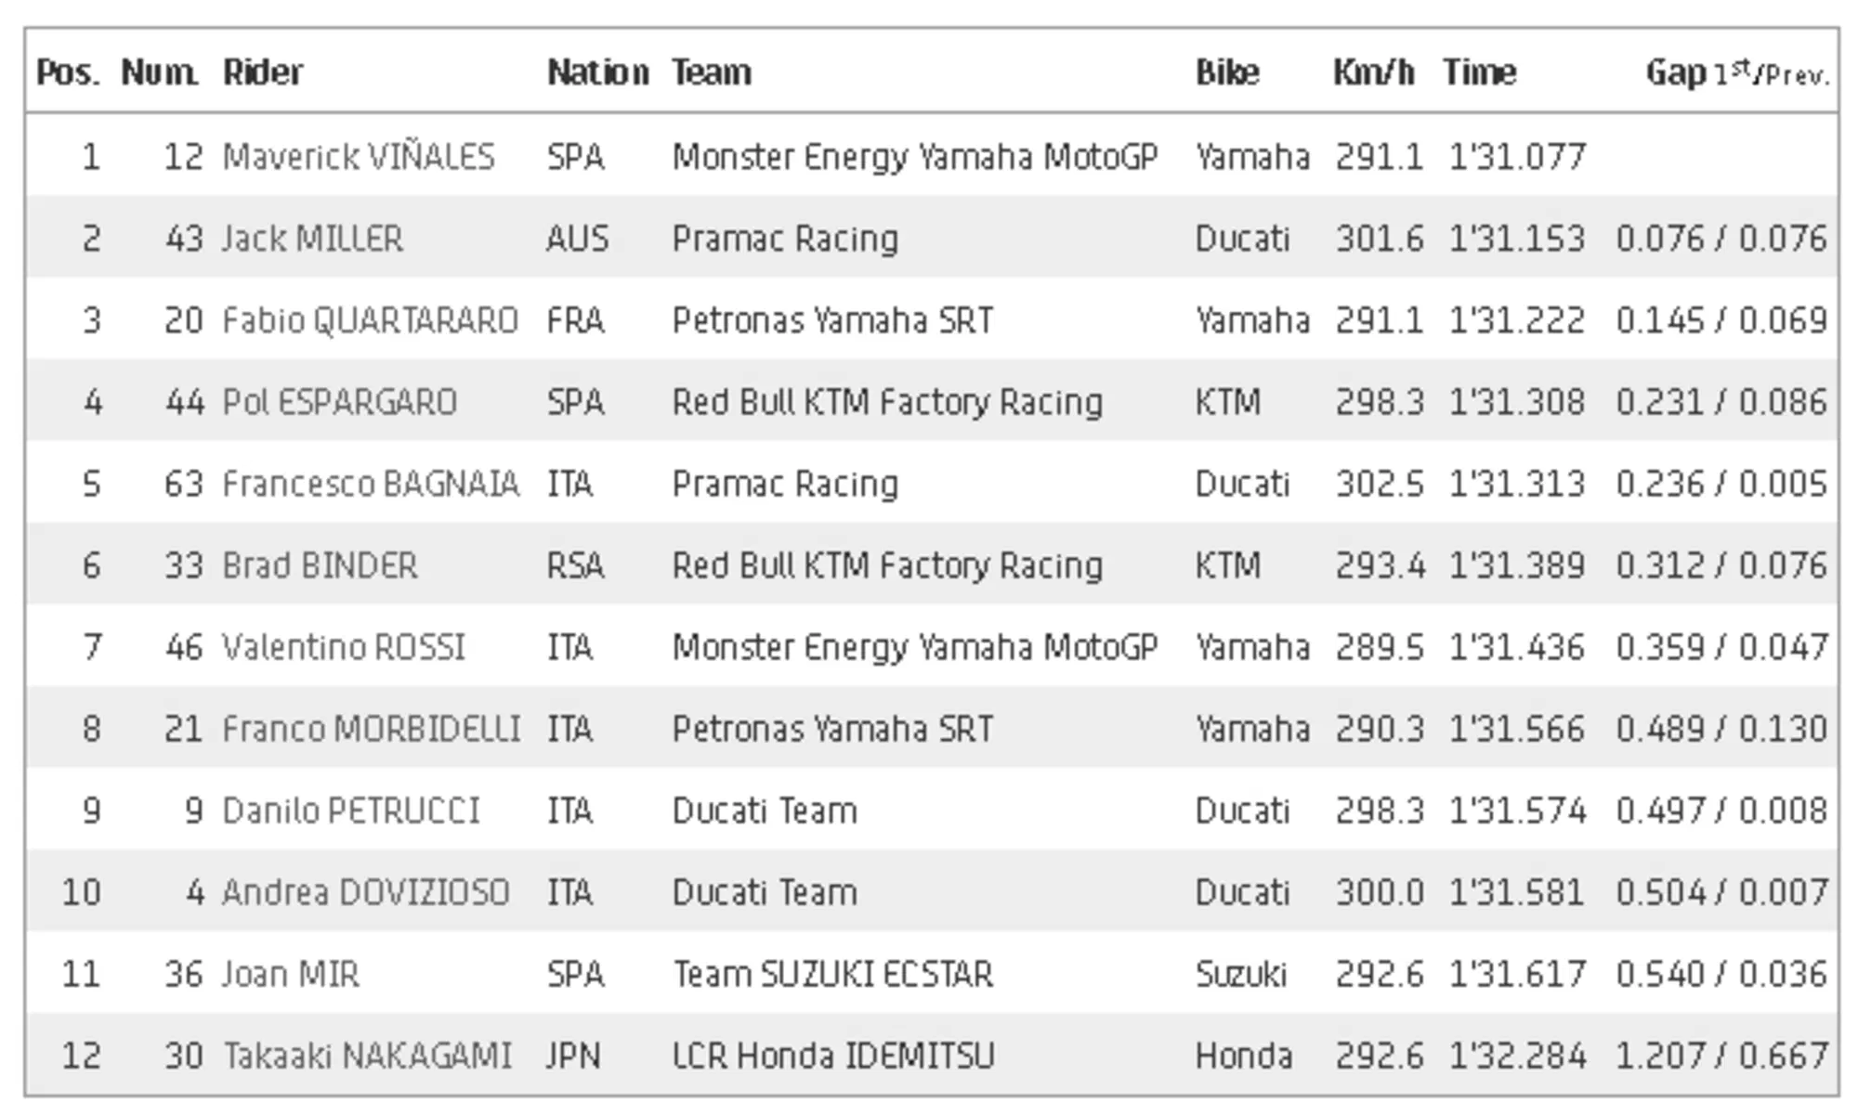Click the Gap 1st/Prev. column header
Image resolution: width=1858 pixels, height=1115 pixels.
1736,72
